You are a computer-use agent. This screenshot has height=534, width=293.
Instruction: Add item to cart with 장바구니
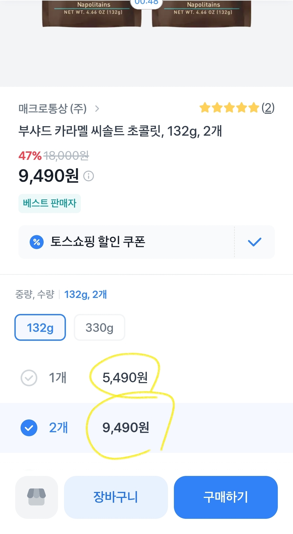(x=116, y=497)
